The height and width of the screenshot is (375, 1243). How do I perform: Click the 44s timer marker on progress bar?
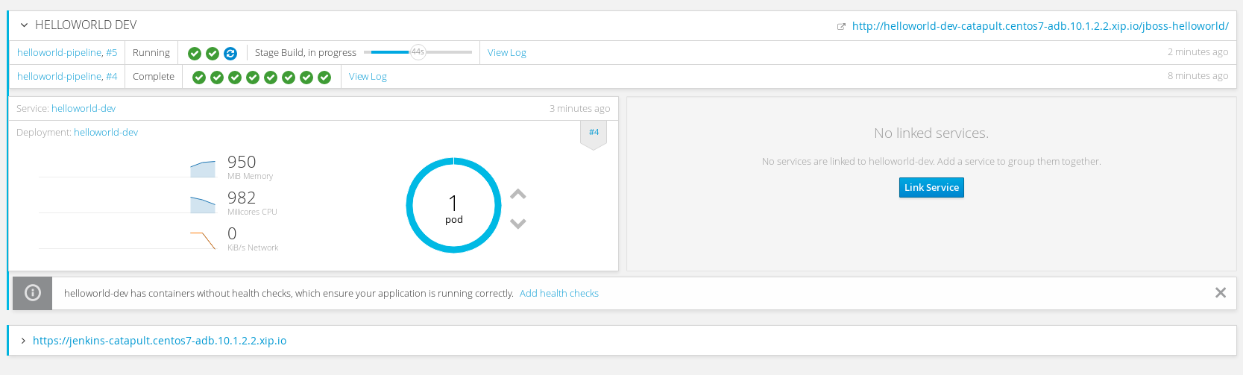click(x=418, y=52)
